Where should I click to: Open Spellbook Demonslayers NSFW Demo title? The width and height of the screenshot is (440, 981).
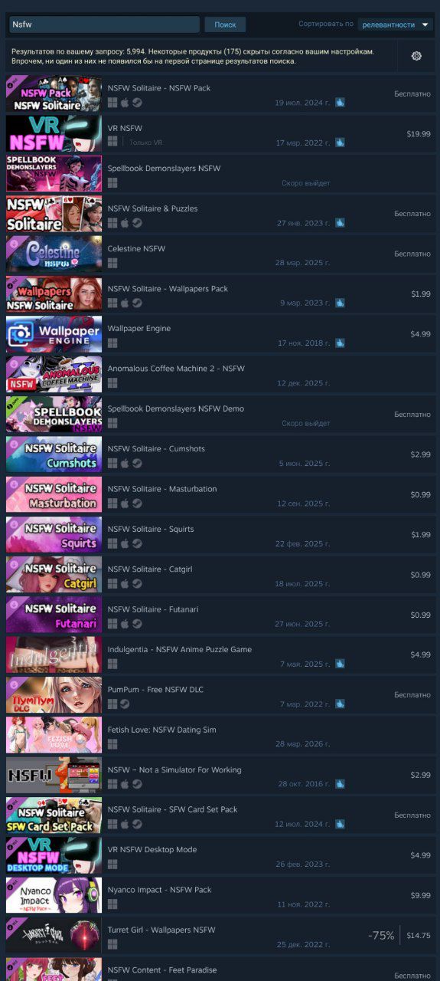(176, 408)
